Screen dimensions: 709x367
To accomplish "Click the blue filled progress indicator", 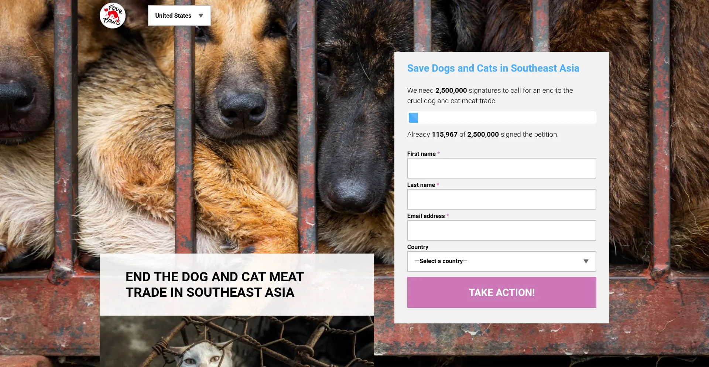I will 414,118.
